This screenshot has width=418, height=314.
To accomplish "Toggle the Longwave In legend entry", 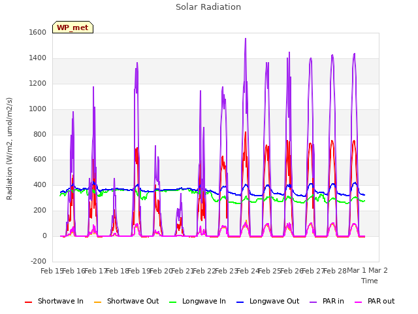I will pos(197,301).
